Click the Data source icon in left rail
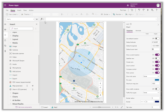 [x=5, y=40]
